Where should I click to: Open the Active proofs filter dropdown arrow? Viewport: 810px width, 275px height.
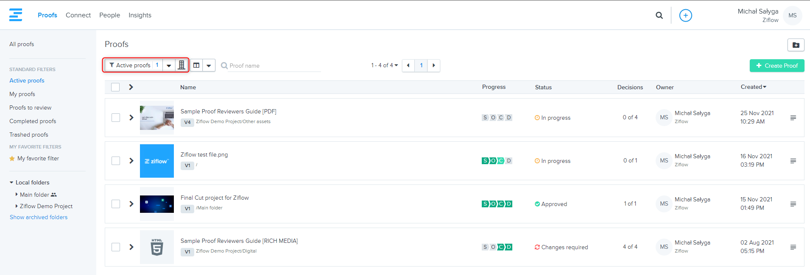click(x=169, y=66)
